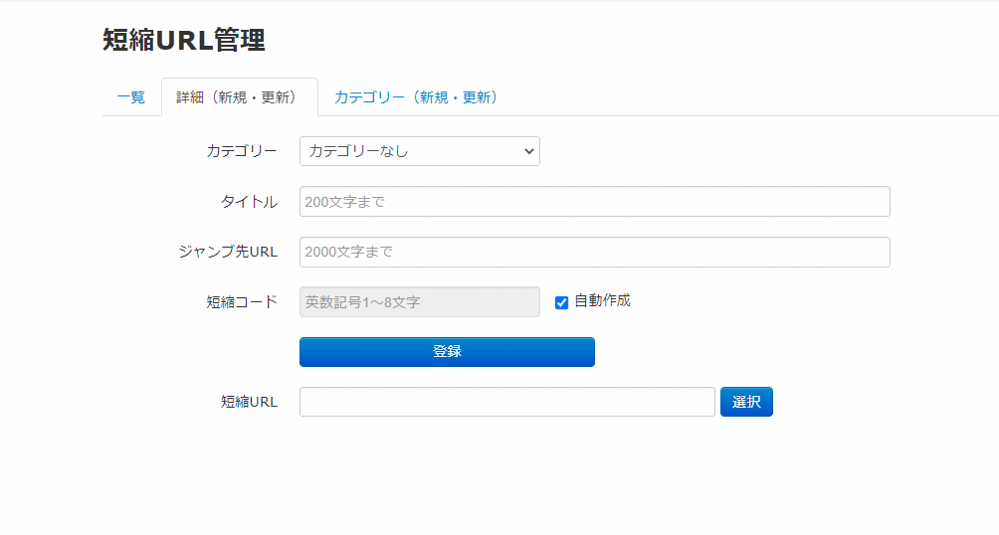Click the ジャンプ先URL form label
The image size is (999, 535).
pos(228,252)
